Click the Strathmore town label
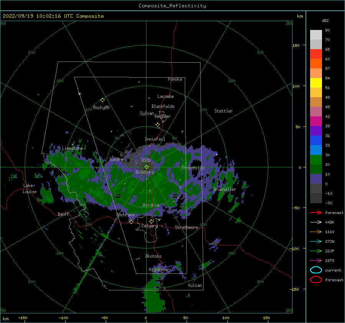The image size is (345, 323). pyautogui.click(x=186, y=227)
